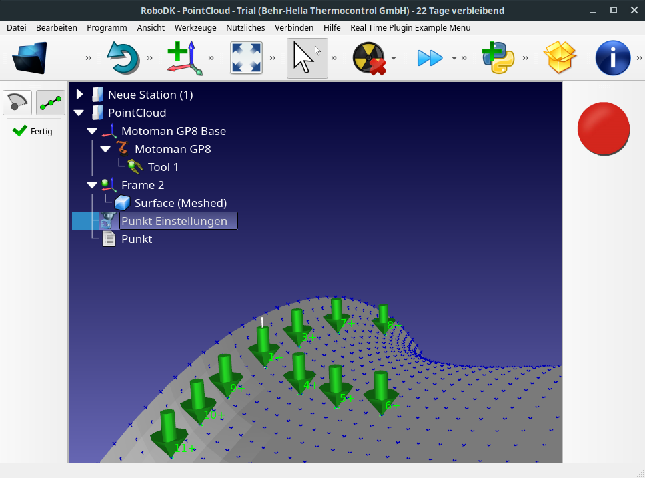Select the cursor pointer tool
The height and width of the screenshot is (478, 645).
306,58
